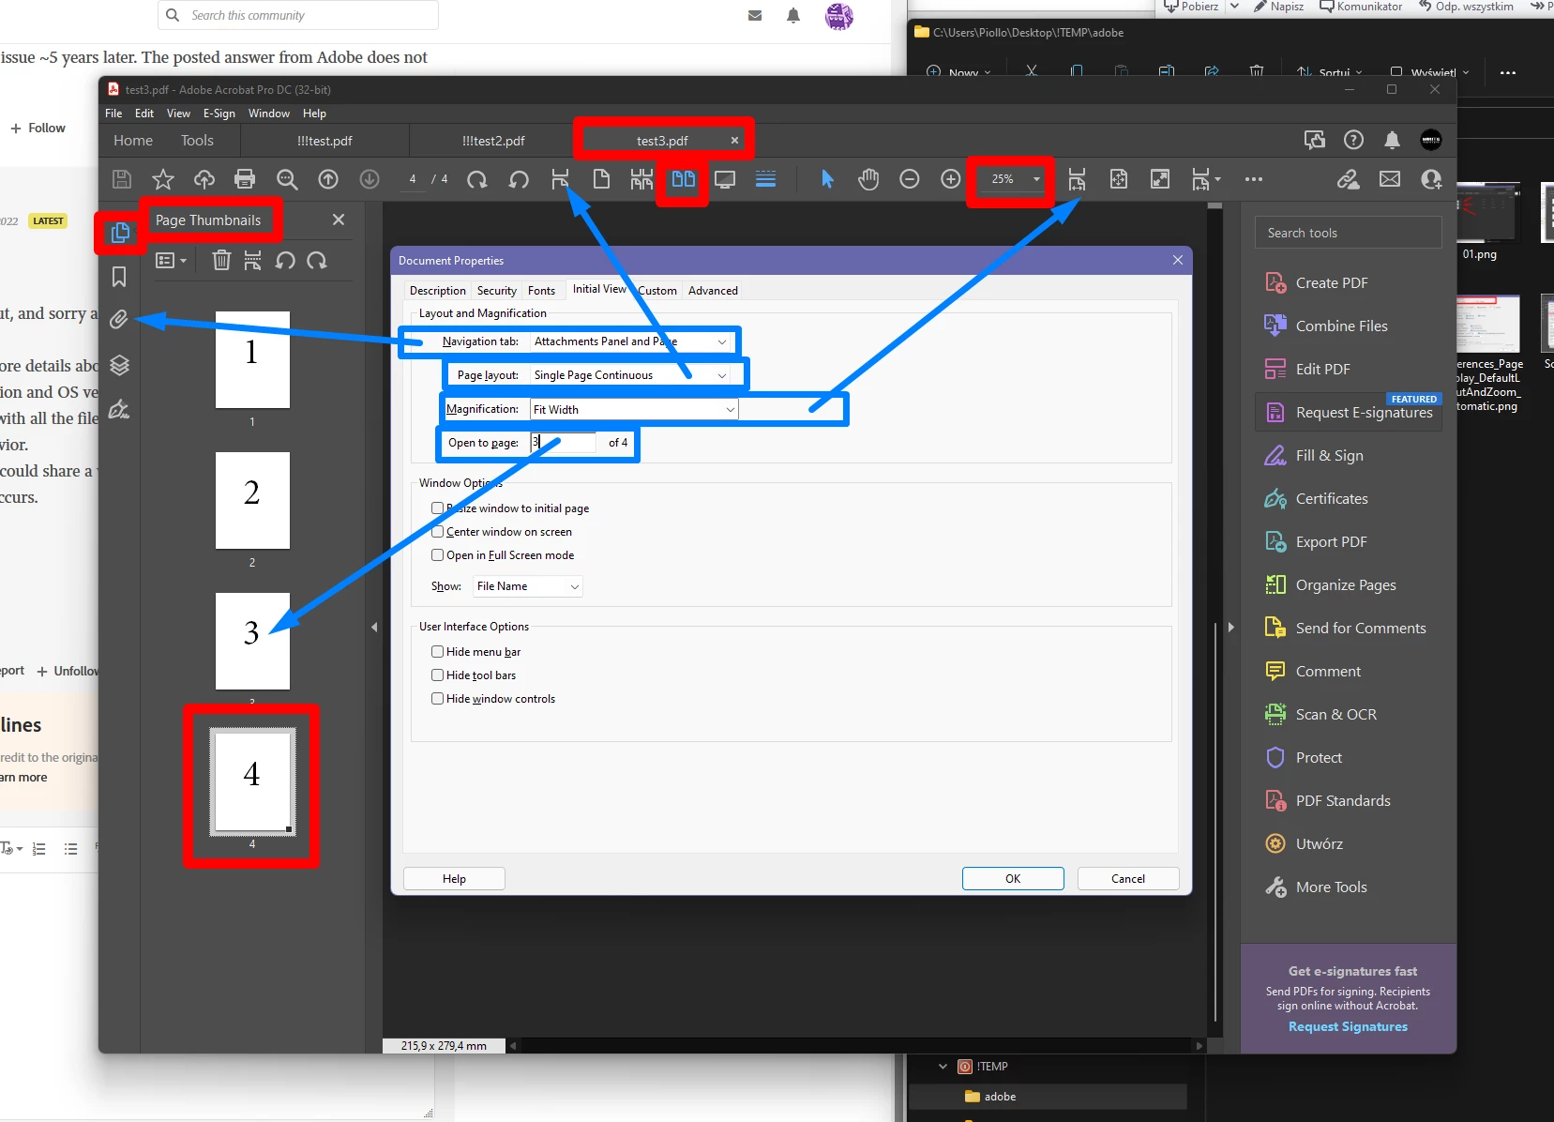Open the Show File Name dropdown
Screen dimensions: 1554x1122
coord(527,586)
